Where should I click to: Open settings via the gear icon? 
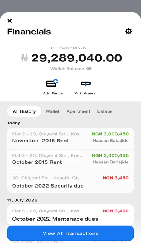tap(128, 31)
